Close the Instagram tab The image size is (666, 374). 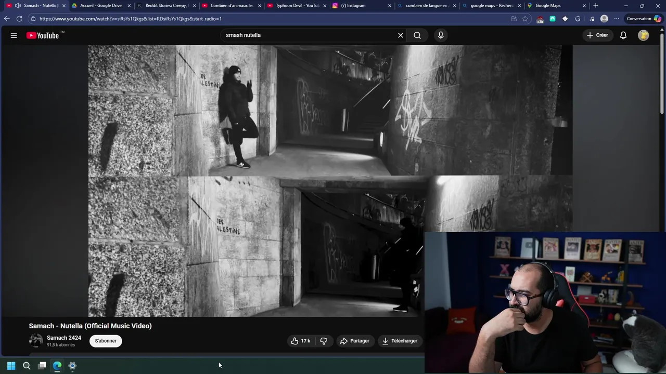click(389, 6)
